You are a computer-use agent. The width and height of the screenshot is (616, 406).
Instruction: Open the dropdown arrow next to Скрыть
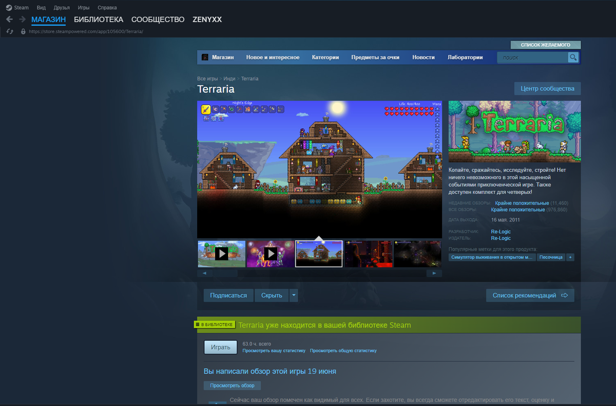pos(293,295)
